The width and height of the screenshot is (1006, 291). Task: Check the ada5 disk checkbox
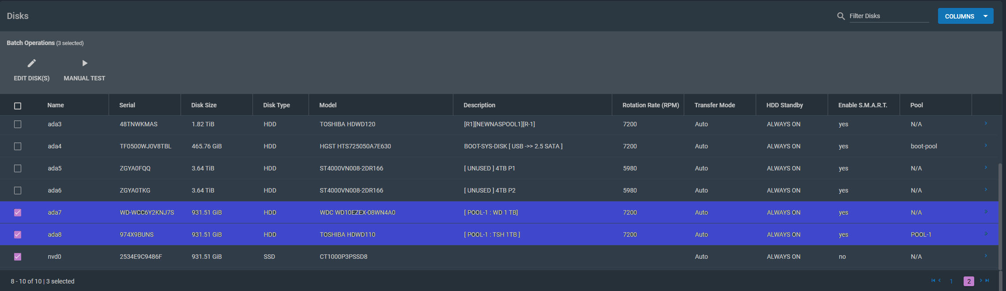18,169
